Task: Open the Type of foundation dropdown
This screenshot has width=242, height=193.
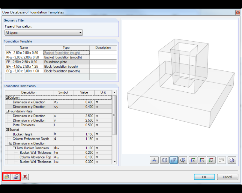Action: (x=44, y=33)
